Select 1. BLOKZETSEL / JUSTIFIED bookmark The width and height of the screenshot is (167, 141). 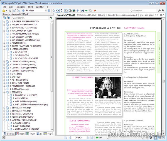(25, 95)
